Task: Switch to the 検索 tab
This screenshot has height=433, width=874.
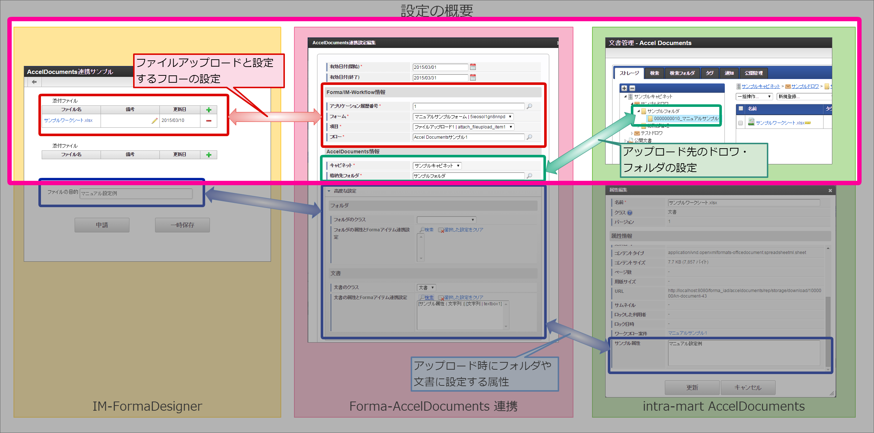Action: pos(654,73)
